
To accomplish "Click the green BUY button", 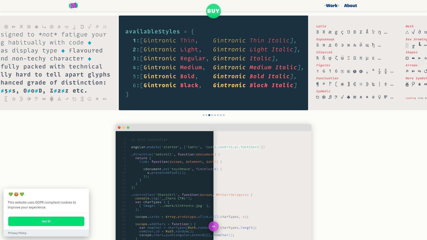I will tap(213, 11).
